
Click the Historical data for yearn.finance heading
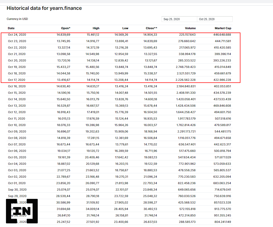pos(44,8)
